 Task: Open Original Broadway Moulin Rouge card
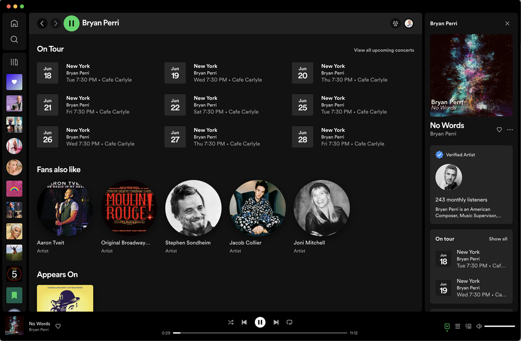(129, 216)
